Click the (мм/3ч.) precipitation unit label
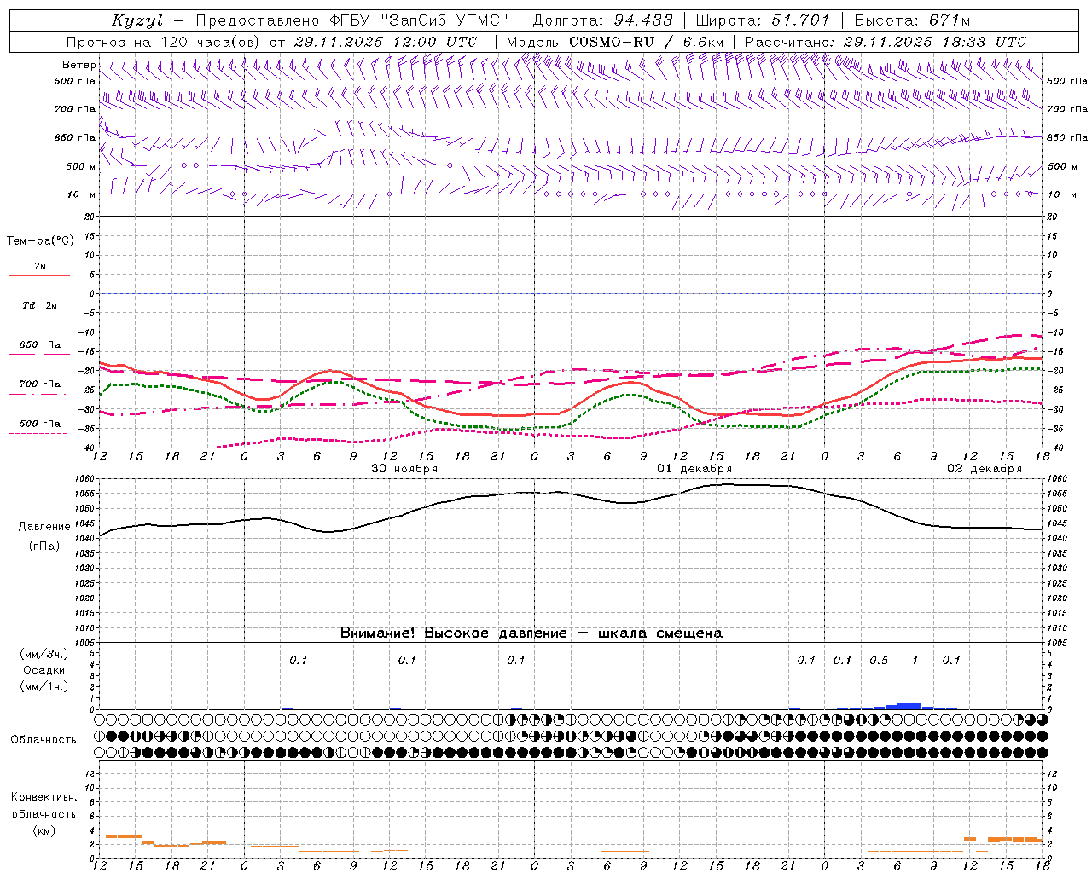 (44, 654)
